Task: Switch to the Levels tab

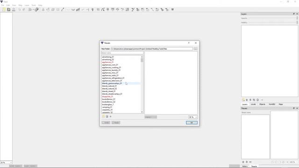Action: [253, 105]
